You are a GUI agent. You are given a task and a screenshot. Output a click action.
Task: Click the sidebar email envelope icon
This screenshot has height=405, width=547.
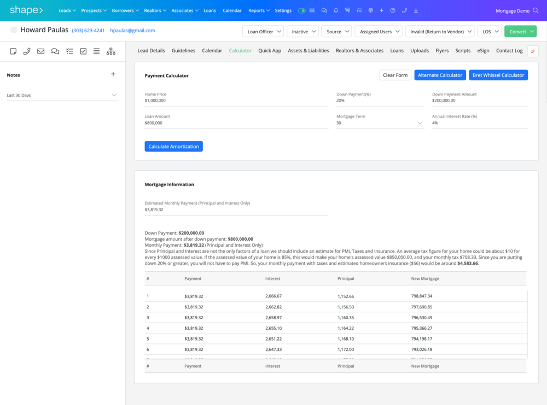click(41, 51)
